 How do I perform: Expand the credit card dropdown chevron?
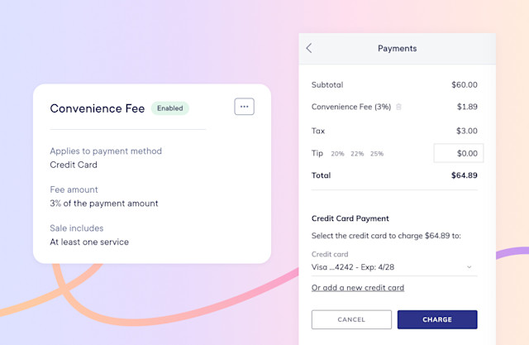click(x=469, y=267)
